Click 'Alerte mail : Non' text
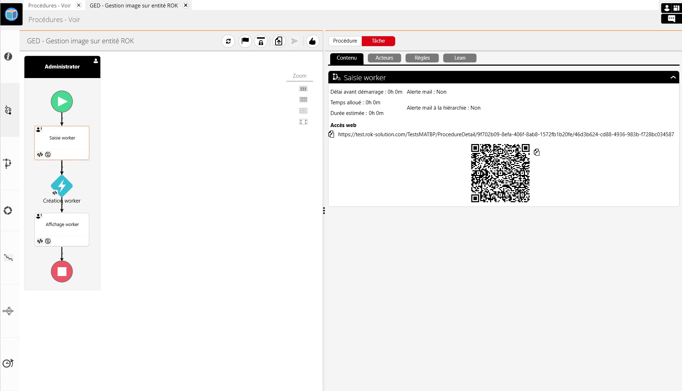Screen dimensions: 682x391 coord(426,92)
